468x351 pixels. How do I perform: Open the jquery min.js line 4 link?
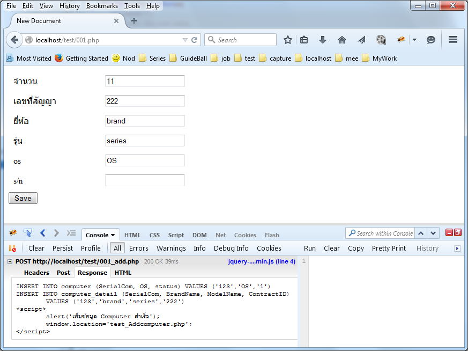coord(261,261)
